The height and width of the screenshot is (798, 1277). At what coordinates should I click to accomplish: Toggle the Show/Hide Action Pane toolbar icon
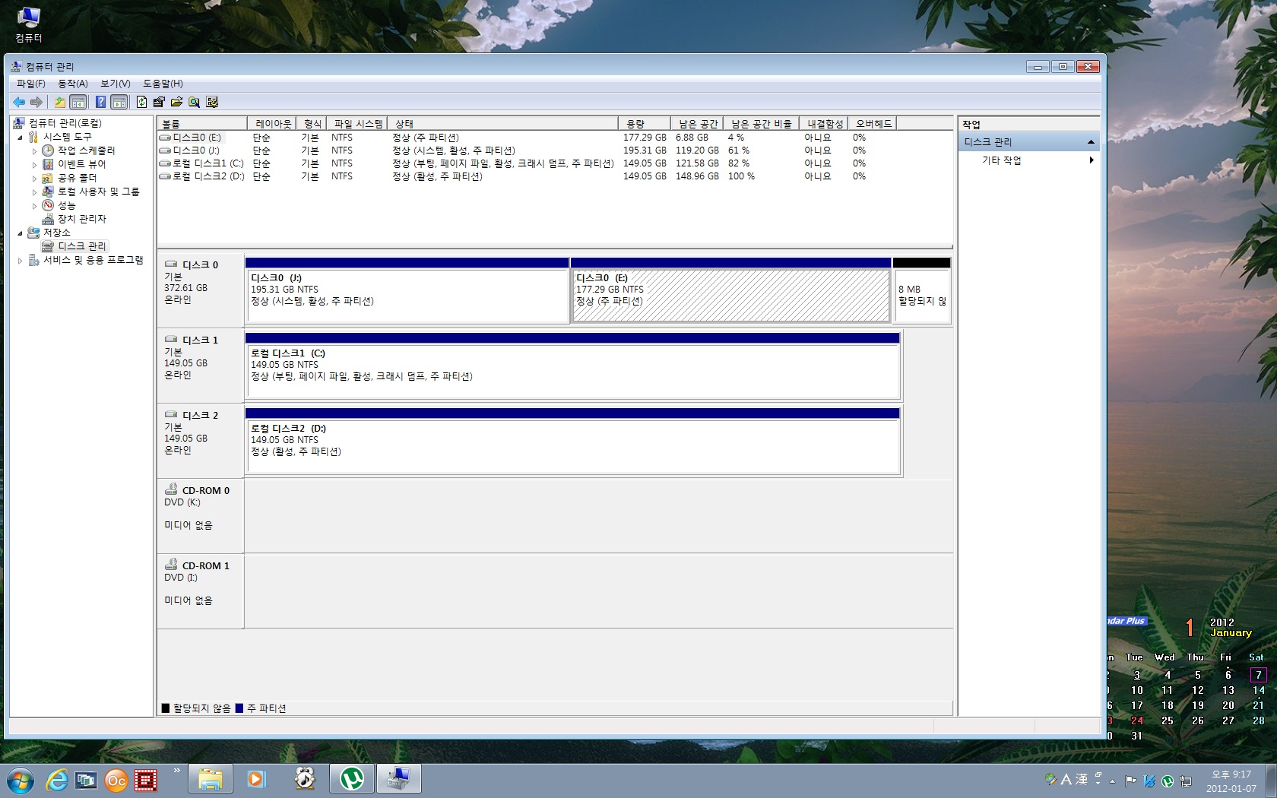tap(119, 102)
